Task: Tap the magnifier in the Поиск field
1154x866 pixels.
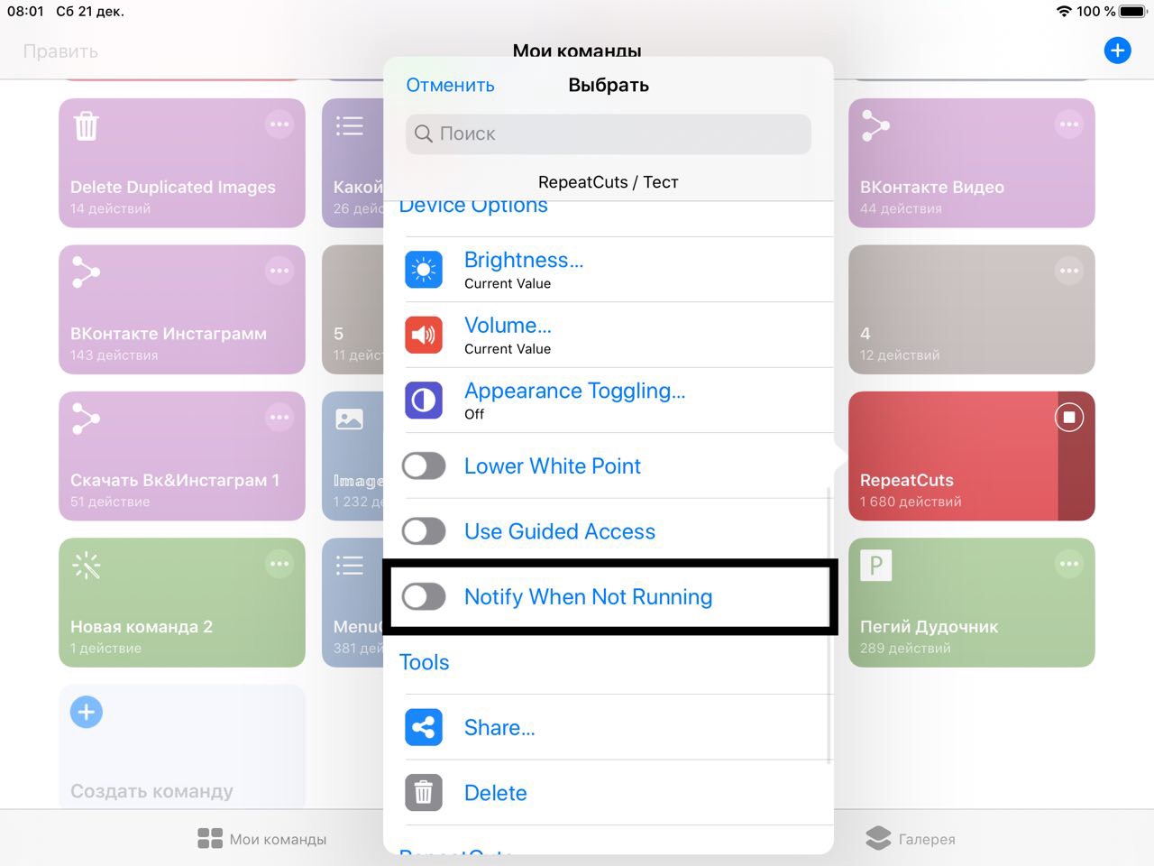Action: (424, 134)
